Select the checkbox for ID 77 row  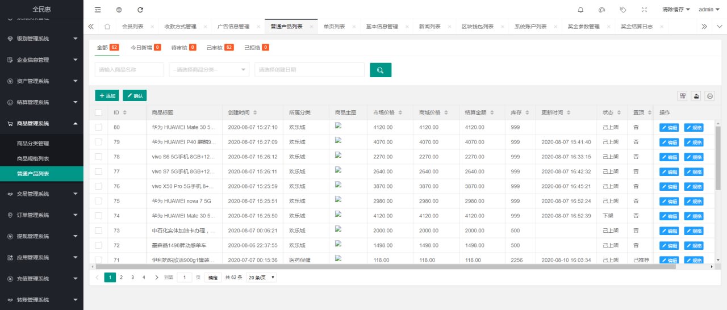99,171
